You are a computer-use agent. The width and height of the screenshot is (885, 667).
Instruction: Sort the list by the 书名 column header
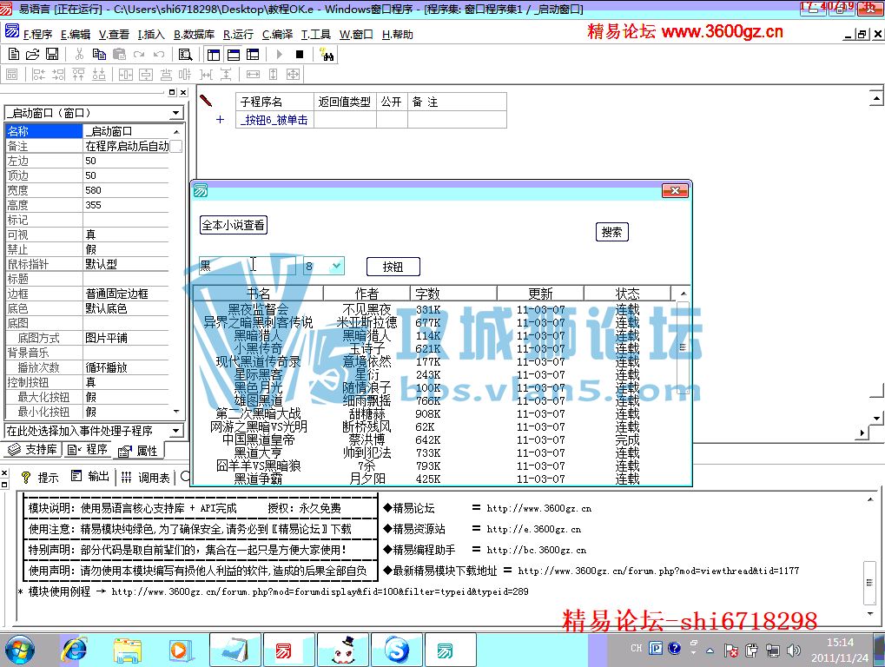coord(258,294)
